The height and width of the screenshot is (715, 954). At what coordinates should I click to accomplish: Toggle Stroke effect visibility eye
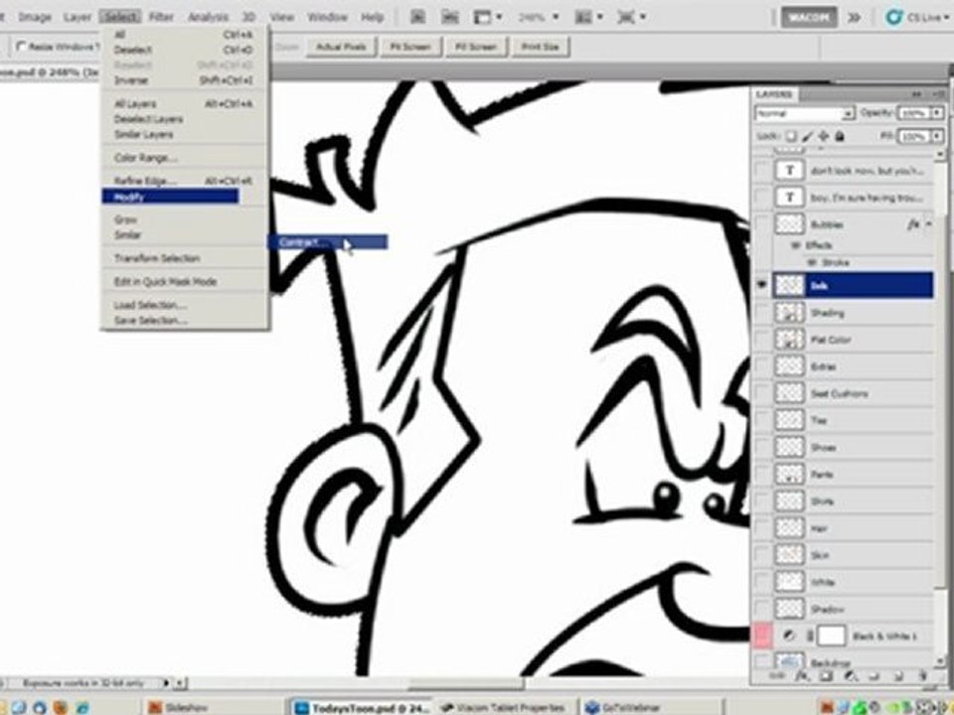click(x=811, y=262)
